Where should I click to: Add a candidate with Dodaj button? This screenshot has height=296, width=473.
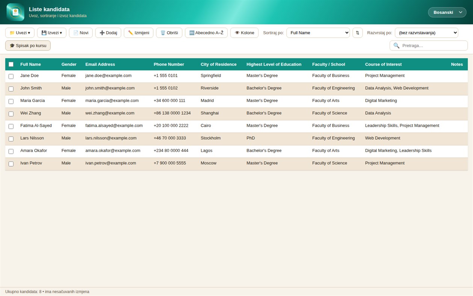pos(108,33)
